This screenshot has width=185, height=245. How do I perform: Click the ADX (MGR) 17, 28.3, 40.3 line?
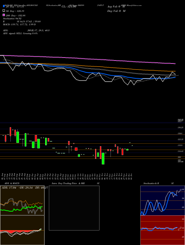click(26, 30)
